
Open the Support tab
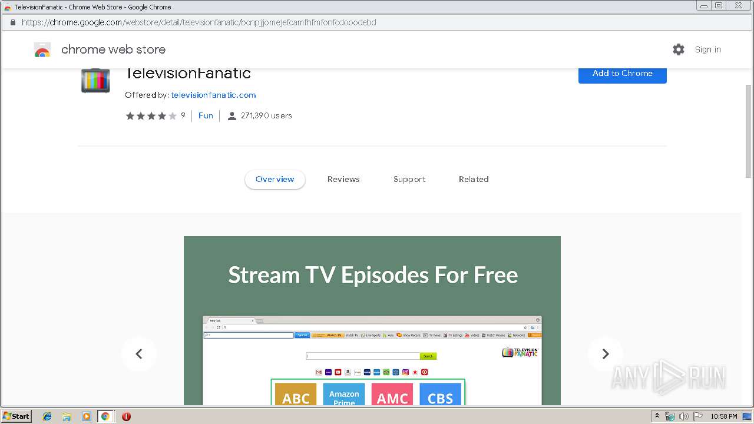(409, 180)
